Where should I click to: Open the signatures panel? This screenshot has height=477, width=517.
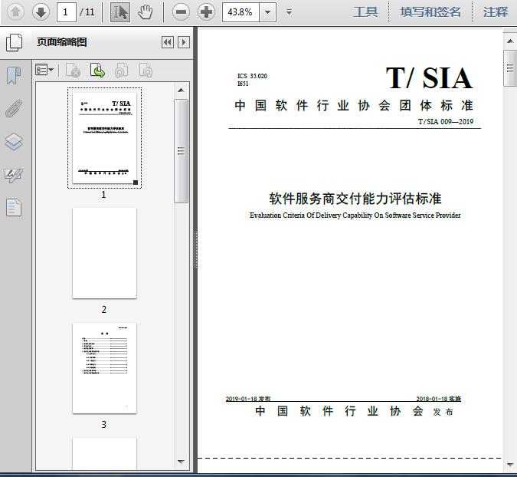click(14, 175)
